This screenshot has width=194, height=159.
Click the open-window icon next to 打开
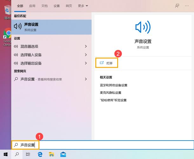(102, 63)
